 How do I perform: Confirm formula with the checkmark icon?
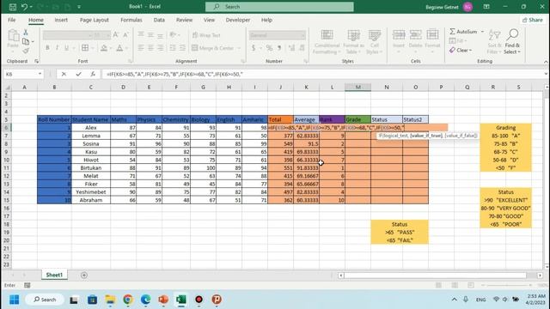pyautogui.click(x=78, y=74)
